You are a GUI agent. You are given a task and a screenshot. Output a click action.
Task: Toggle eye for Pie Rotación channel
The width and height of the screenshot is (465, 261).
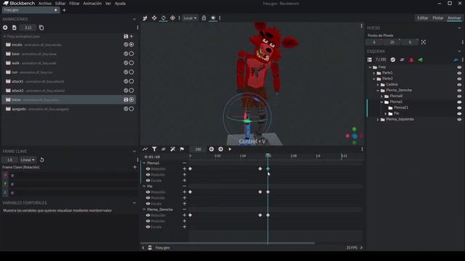coord(148,192)
